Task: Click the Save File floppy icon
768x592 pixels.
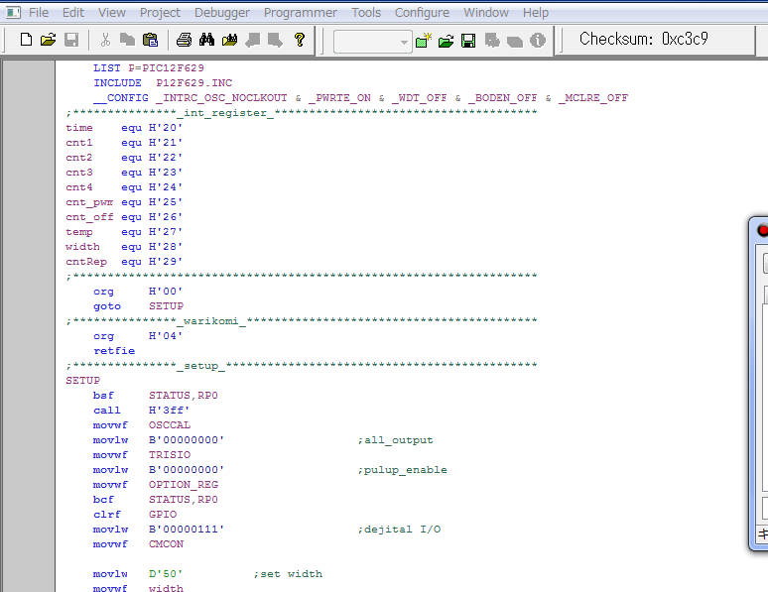Action: point(71,41)
